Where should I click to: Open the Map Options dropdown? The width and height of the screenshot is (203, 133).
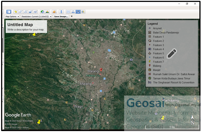(12, 17)
